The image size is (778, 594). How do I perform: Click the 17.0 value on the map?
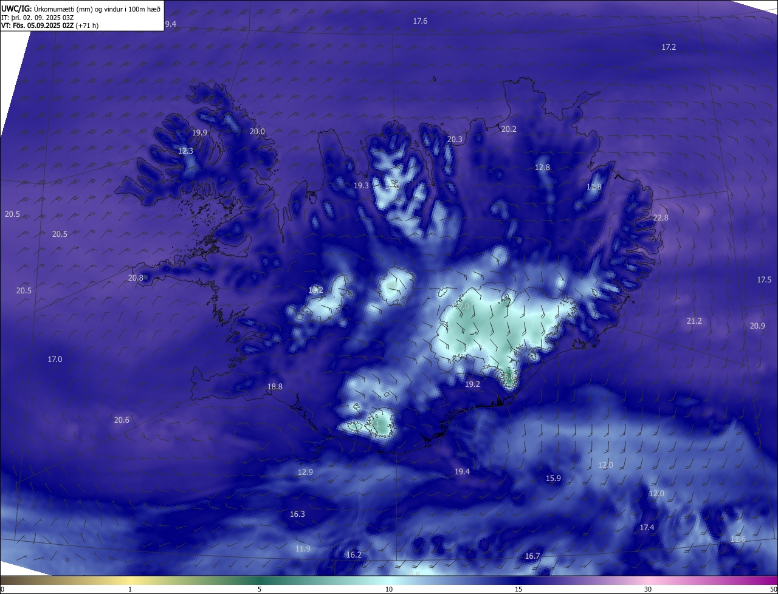coord(55,360)
